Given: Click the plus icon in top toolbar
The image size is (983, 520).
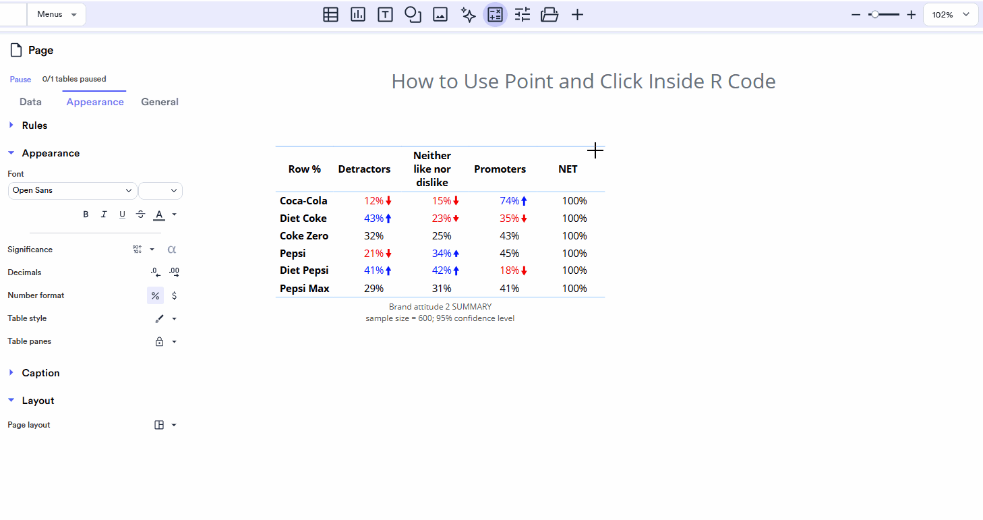Looking at the screenshot, I should pos(577,14).
